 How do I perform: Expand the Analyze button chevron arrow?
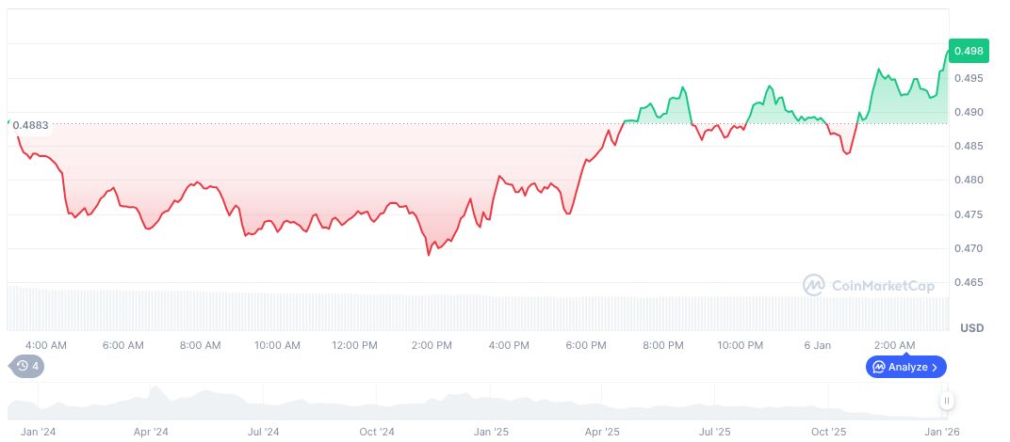(x=935, y=367)
